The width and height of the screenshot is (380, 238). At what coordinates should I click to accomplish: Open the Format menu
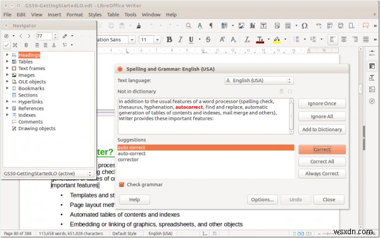click(x=75, y=15)
